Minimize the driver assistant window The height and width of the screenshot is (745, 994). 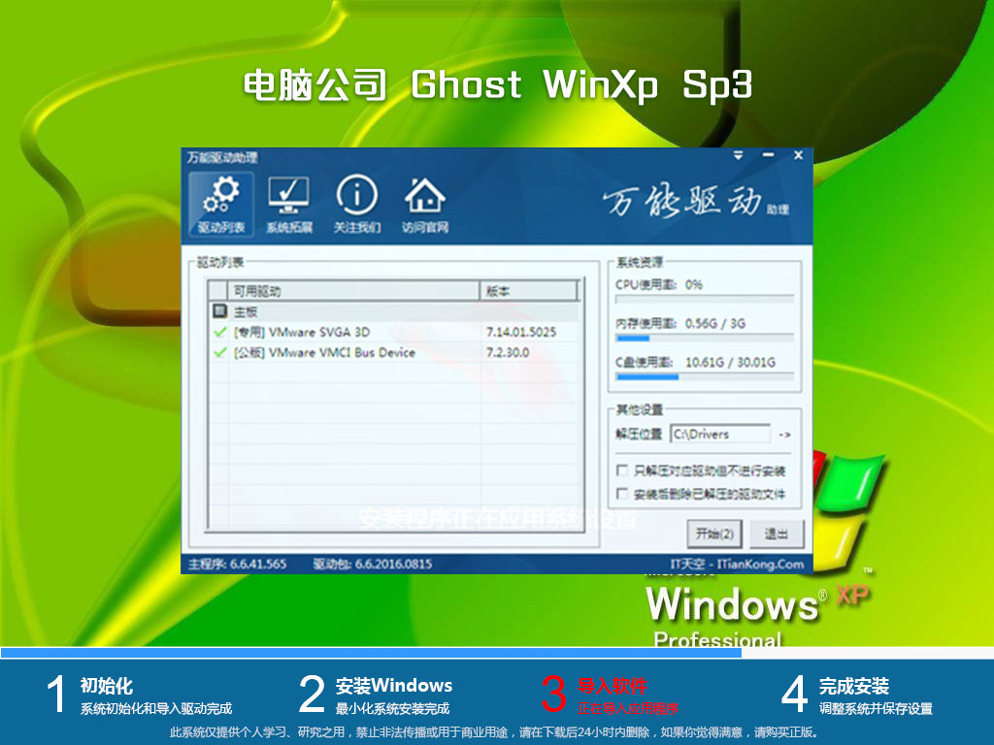coord(768,155)
